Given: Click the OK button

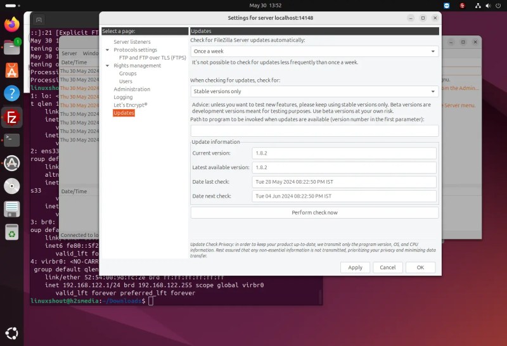Looking at the screenshot, I should coord(420,267).
